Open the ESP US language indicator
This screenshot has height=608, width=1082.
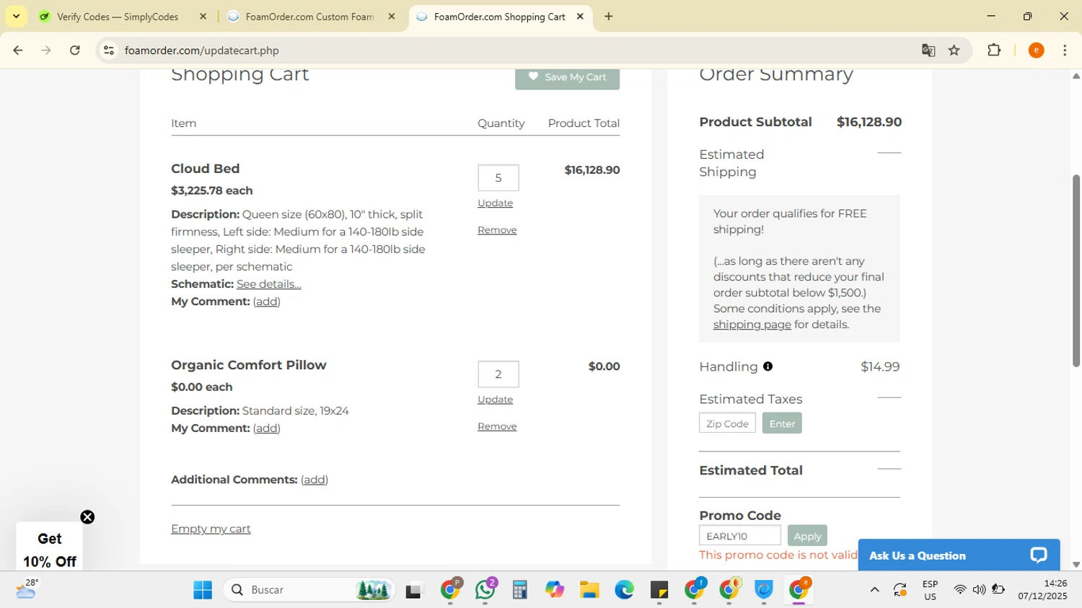coord(930,590)
